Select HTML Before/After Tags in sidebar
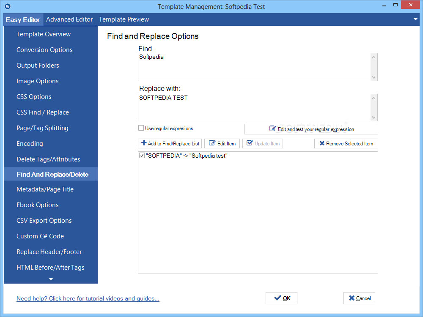Image resolution: width=423 pixels, height=317 pixels. 51,268
